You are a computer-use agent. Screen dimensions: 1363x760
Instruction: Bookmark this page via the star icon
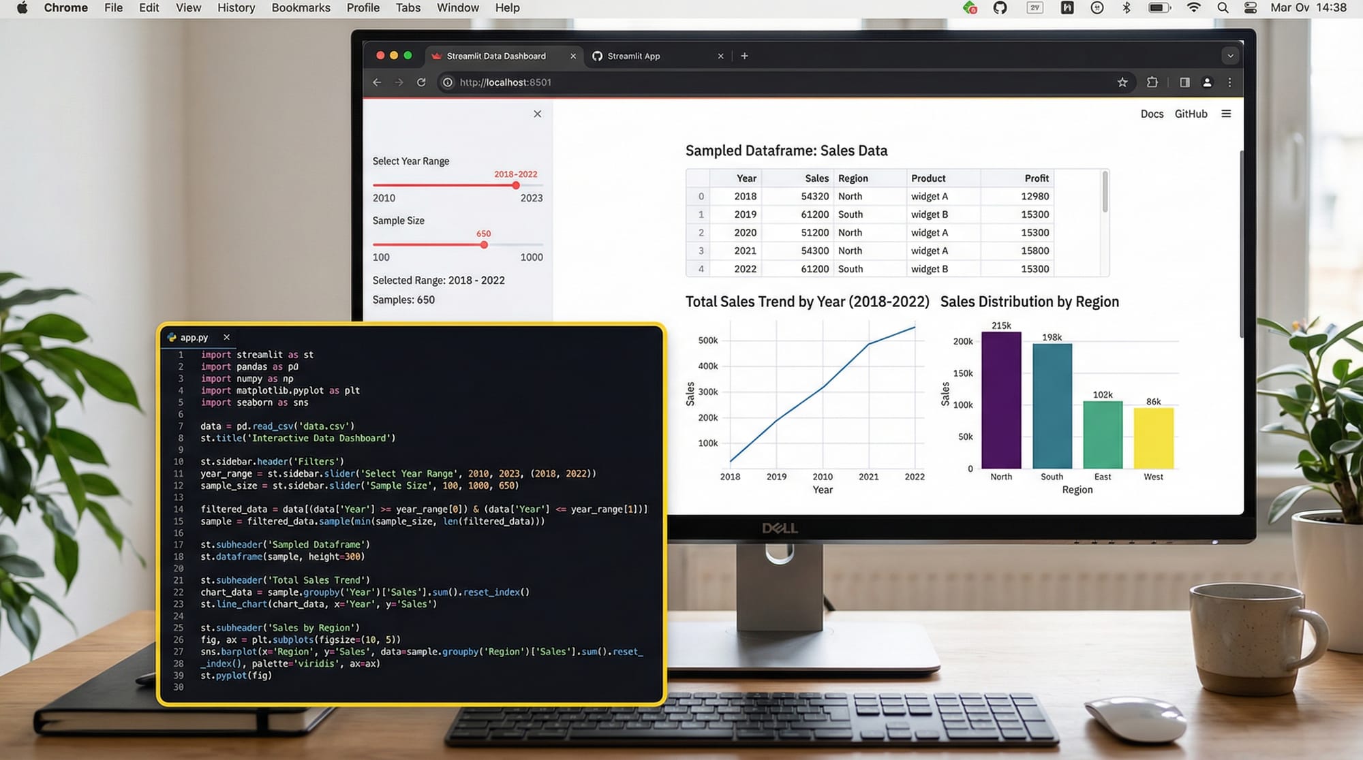point(1122,82)
